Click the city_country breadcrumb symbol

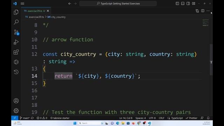click(58, 17)
